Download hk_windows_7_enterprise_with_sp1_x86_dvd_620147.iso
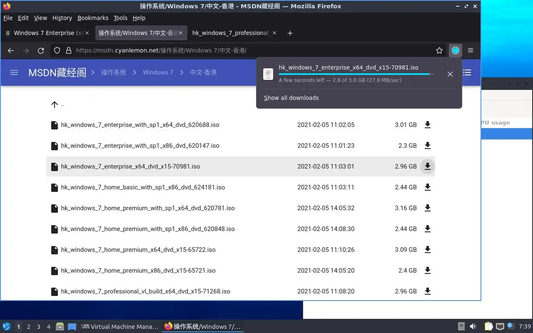533x333 pixels. 427,146
